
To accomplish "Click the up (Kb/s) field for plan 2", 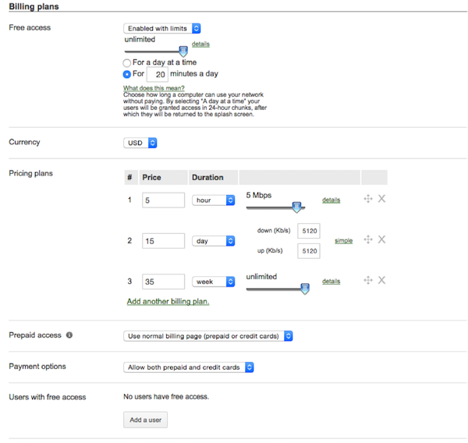I will [309, 251].
